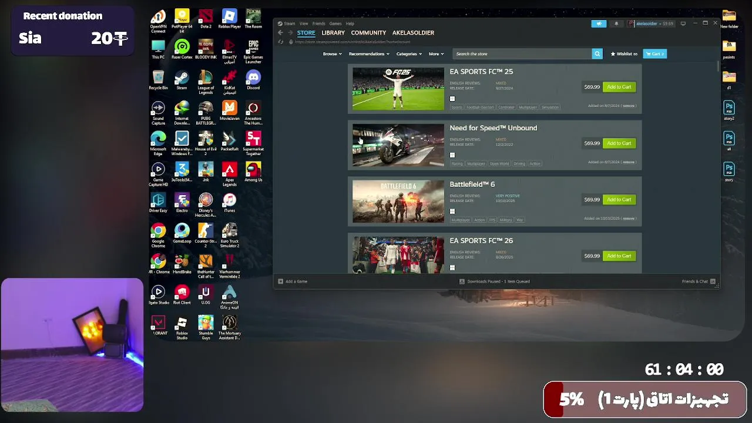Open Steam notifications bell
Screen dimensions: 752x423
point(616,23)
